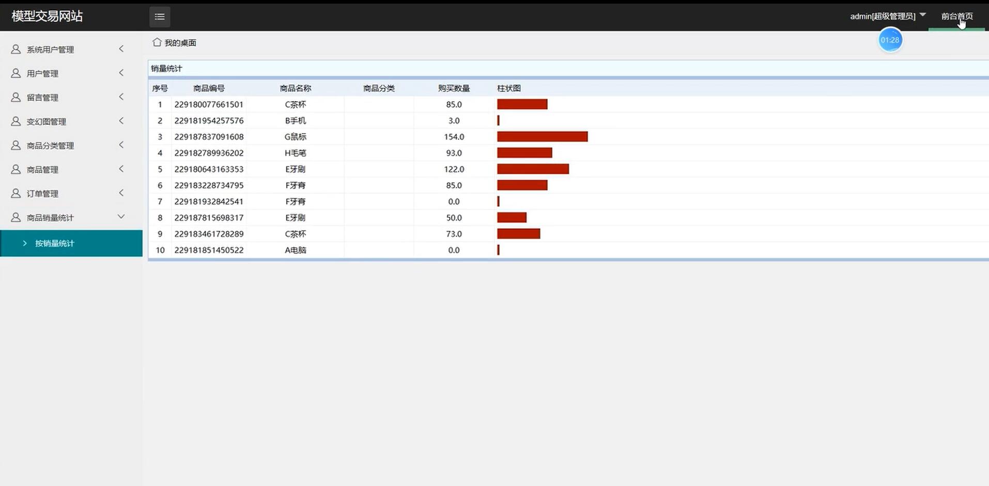Image resolution: width=989 pixels, height=486 pixels.
Task: Toggle the sidebar hamburger menu button
Action: [160, 17]
